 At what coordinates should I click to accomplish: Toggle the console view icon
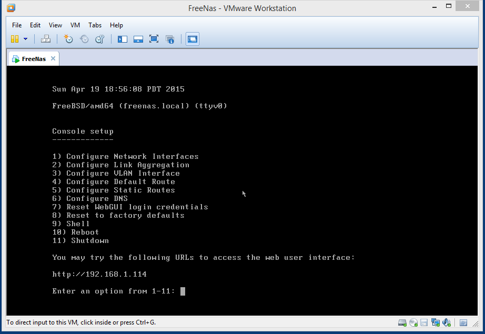(193, 39)
